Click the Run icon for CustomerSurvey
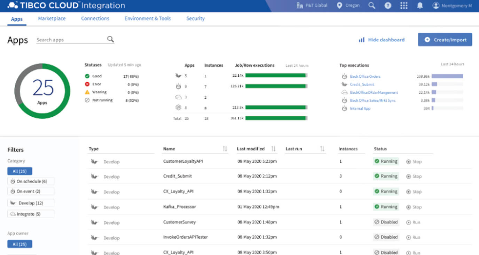This screenshot has height=255, width=479. coord(409,222)
